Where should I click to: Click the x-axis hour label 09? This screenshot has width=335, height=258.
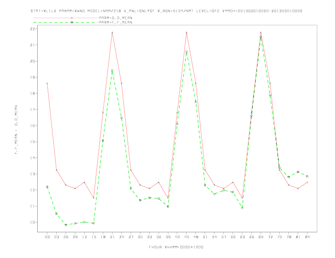[75, 237]
